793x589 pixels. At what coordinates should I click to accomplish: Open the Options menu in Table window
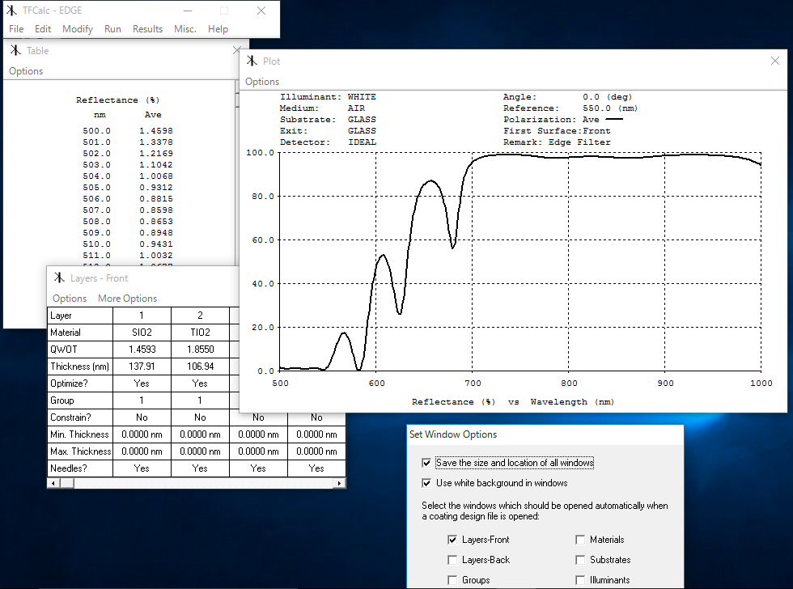point(26,71)
